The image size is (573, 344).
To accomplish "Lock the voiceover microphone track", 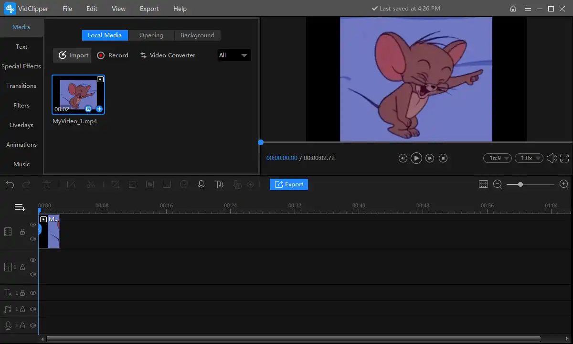I will (x=22, y=325).
